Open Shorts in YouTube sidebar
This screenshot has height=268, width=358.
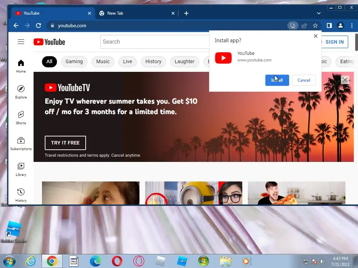pyautogui.click(x=21, y=118)
